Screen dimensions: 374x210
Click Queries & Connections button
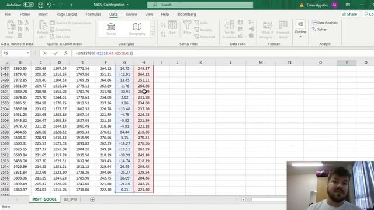pyautogui.click(x=71, y=23)
